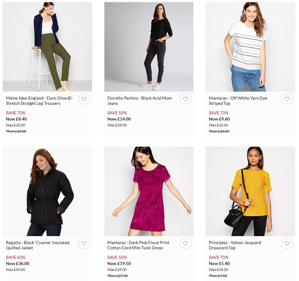Viewport: 299px width, 281px height.
Task: Select the Dorothy Perkins - Black Acid Mom Jeans title
Action: pos(139,101)
